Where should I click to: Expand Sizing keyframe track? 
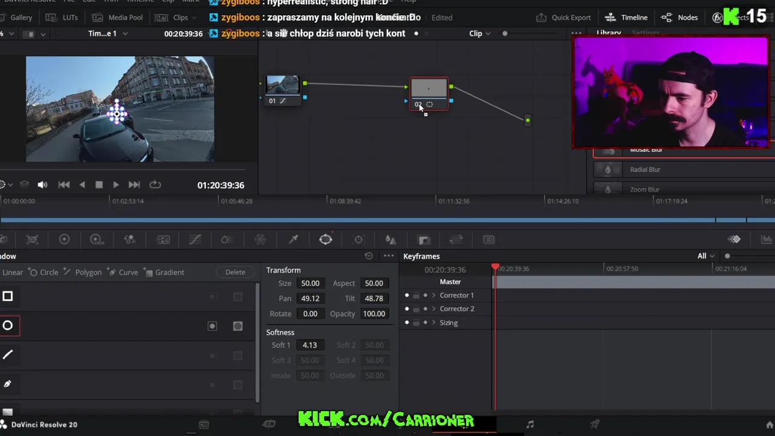434,323
